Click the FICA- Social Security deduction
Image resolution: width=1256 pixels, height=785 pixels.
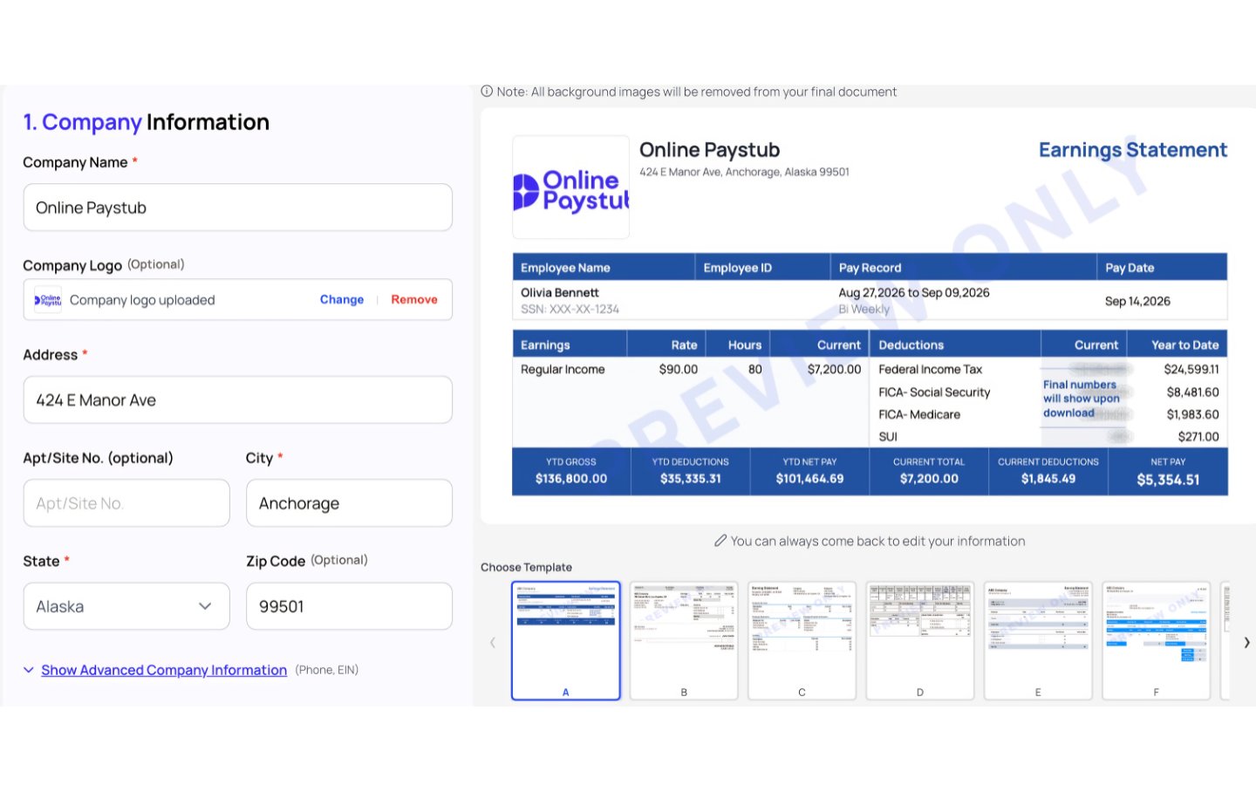(x=934, y=392)
